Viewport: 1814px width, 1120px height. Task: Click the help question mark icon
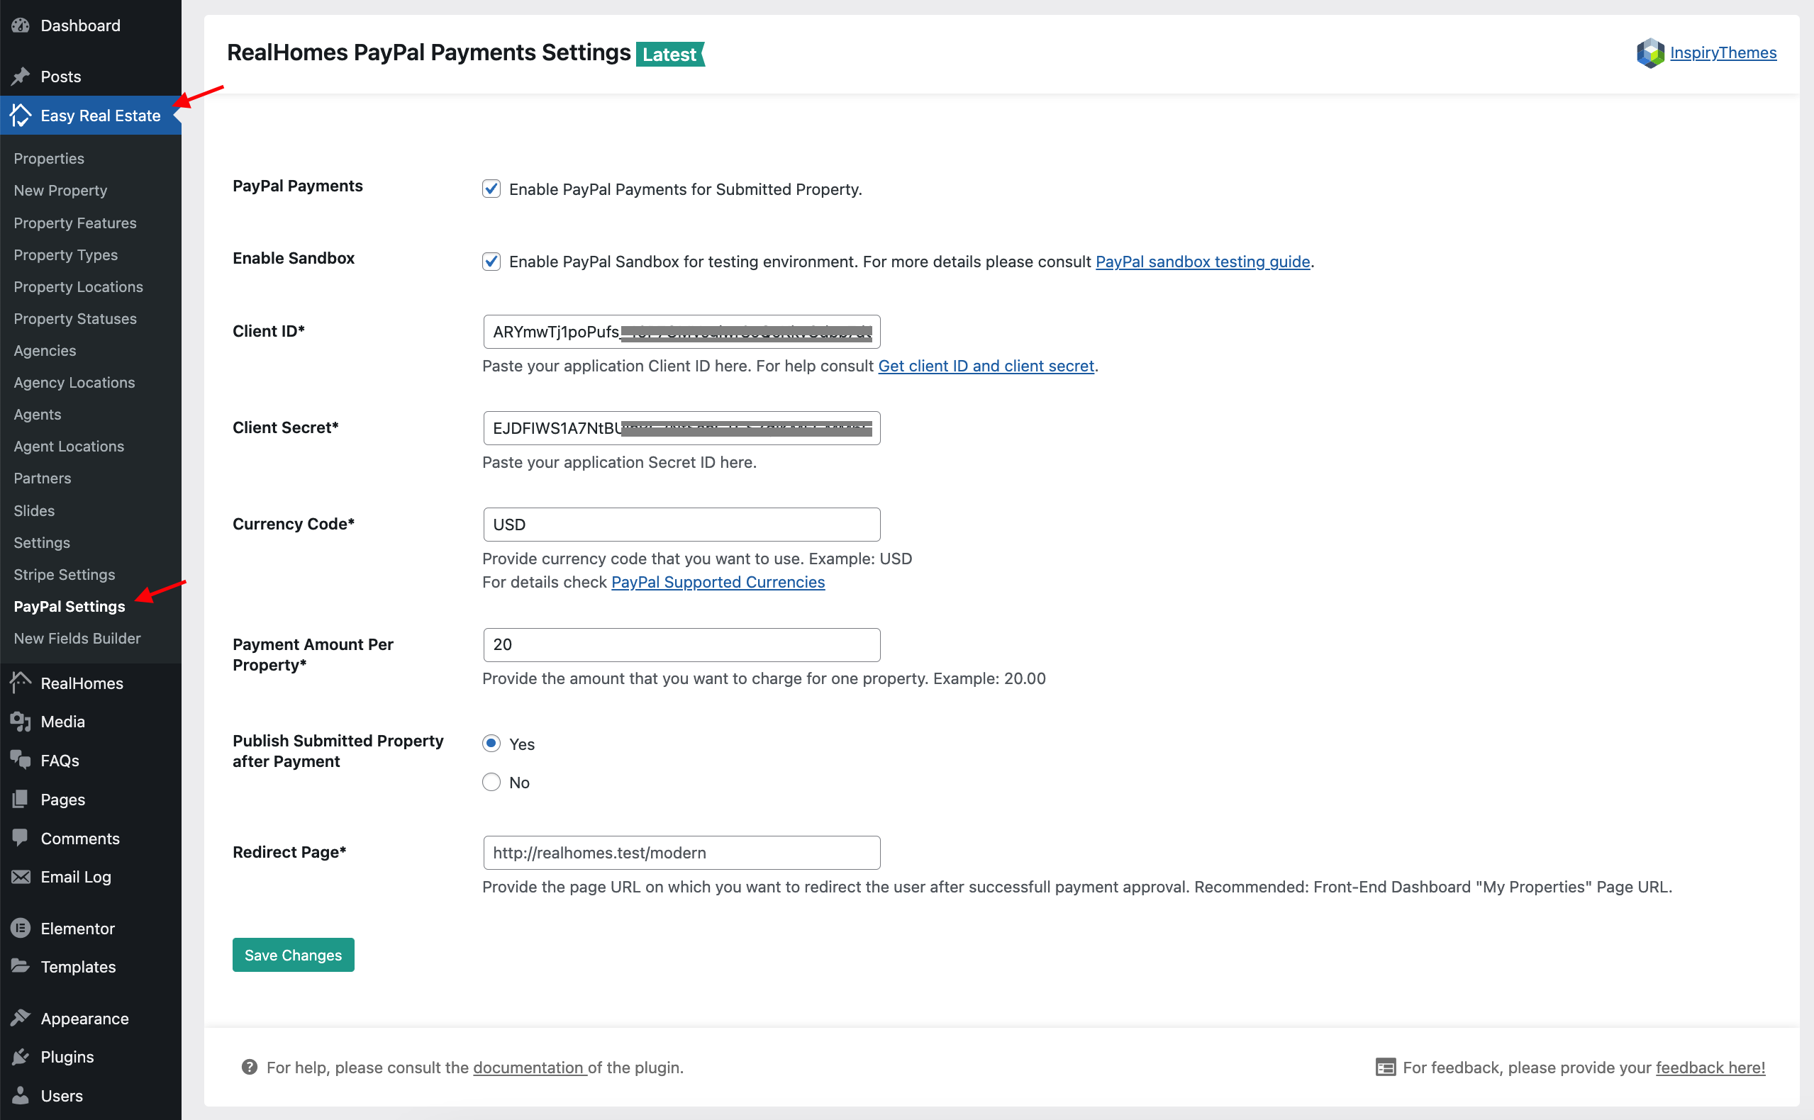pyautogui.click(x=250, y=1067)
